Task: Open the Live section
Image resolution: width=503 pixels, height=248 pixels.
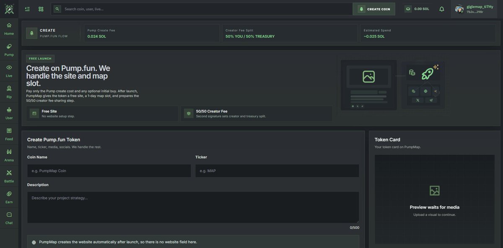Action: (x=9, y=71)
